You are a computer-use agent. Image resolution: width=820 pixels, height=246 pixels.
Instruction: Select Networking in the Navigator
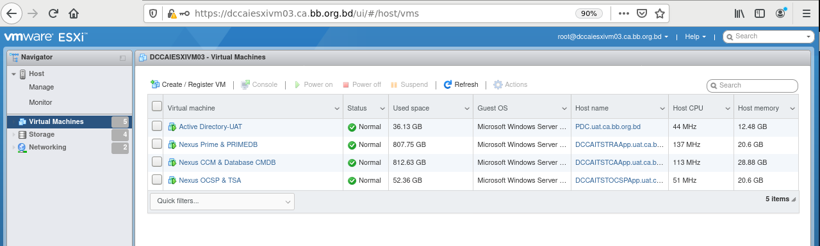coord(69,148)
